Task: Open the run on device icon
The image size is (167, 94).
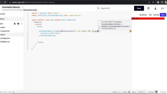Action: [148, 8]
